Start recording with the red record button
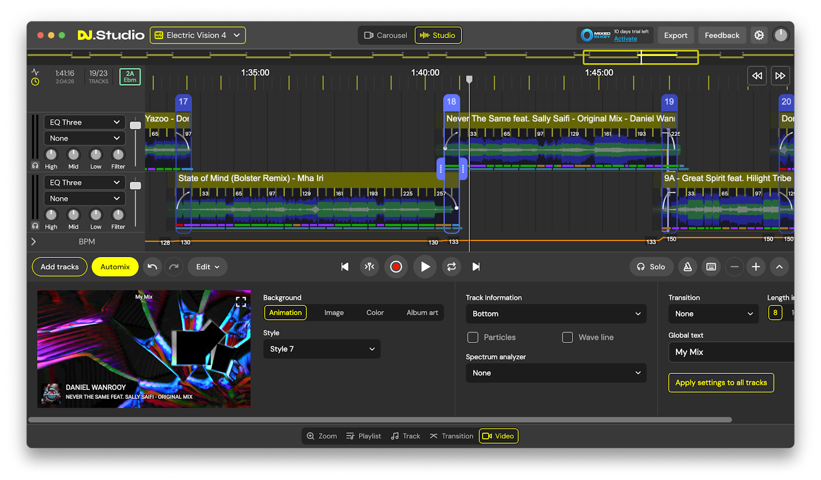 pyautogui.click(x=396, y=267)
